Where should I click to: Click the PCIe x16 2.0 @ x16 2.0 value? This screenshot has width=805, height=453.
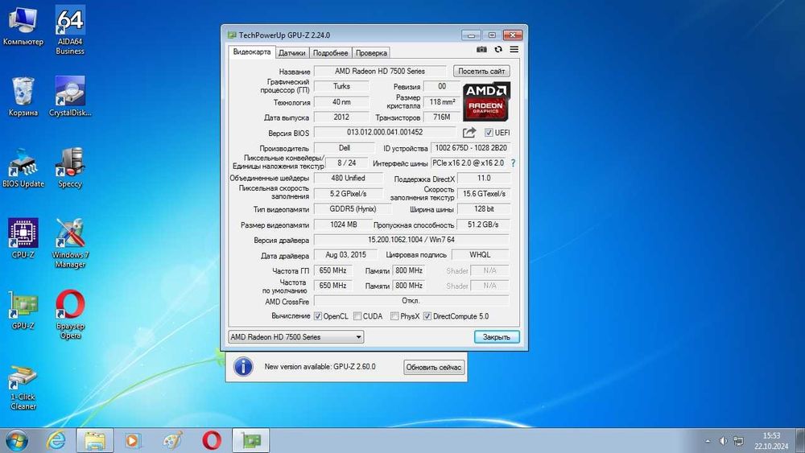click(469, 163)
